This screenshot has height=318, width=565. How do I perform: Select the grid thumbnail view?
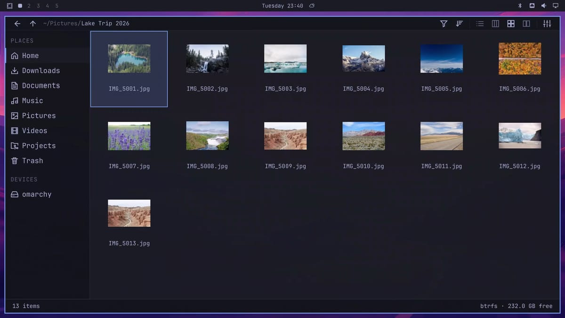(511, 24)
